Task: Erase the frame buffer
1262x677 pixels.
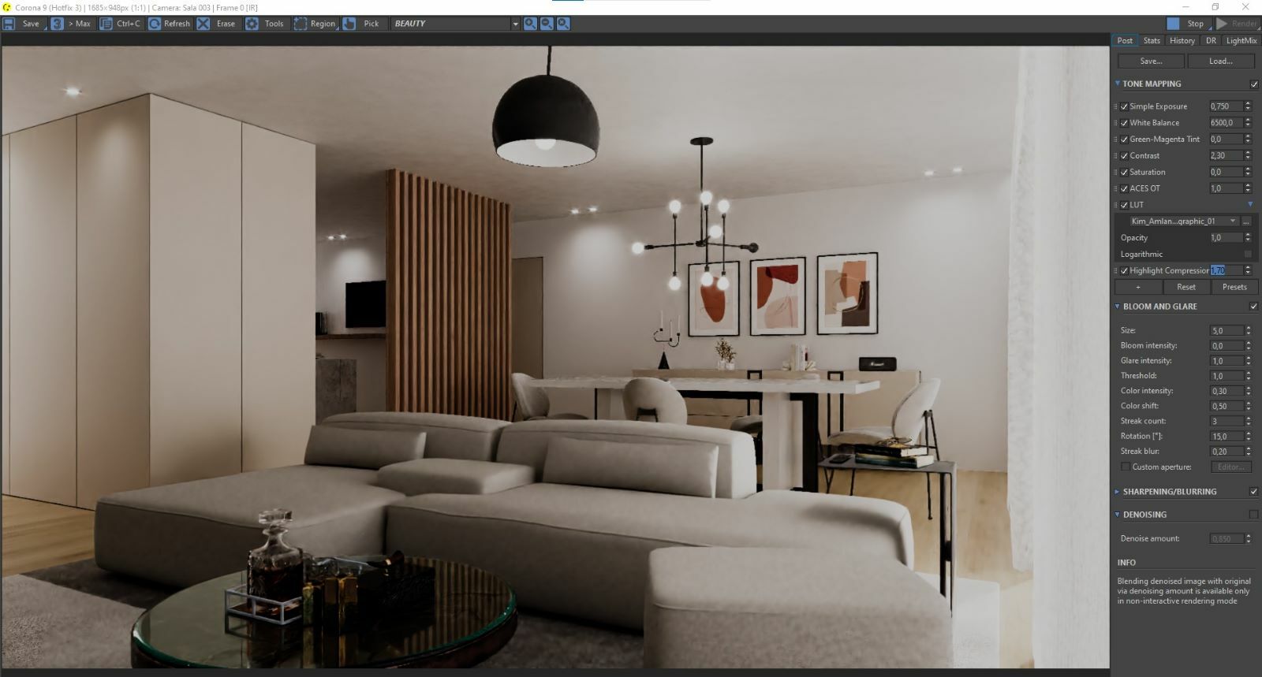Action: tap(203, 24)
